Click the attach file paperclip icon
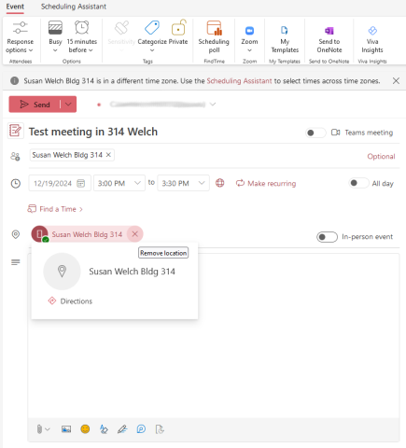406x448 pixels. (x=39, y=429)
